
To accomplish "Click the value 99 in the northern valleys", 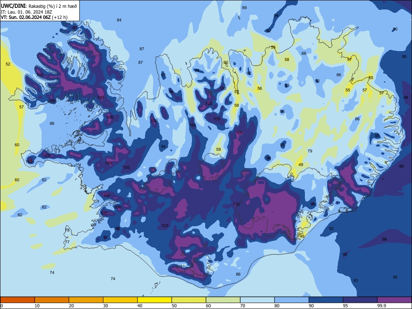I will click(x=171, y=92).
